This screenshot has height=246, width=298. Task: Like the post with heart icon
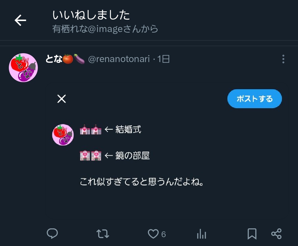153,234
